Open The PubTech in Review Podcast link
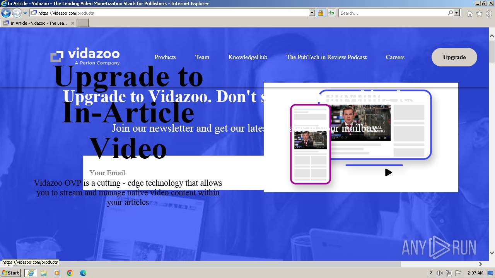This screenshot has width=495, height=278. [326, 57]
